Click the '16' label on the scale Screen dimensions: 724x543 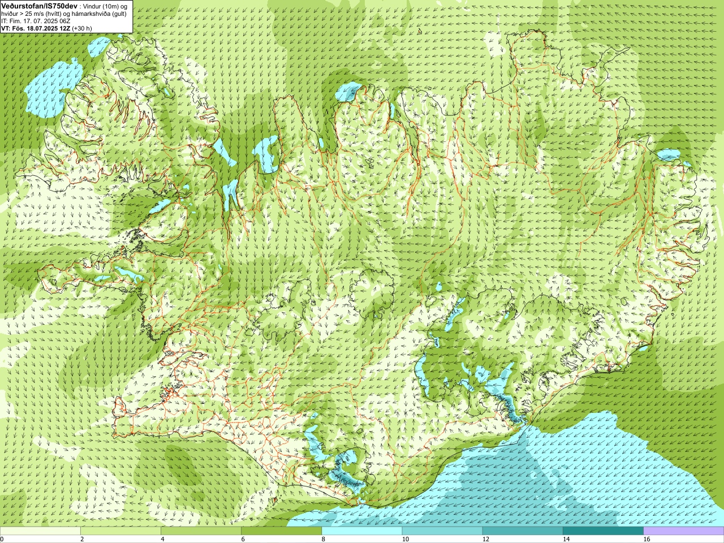tap(647, 539)
